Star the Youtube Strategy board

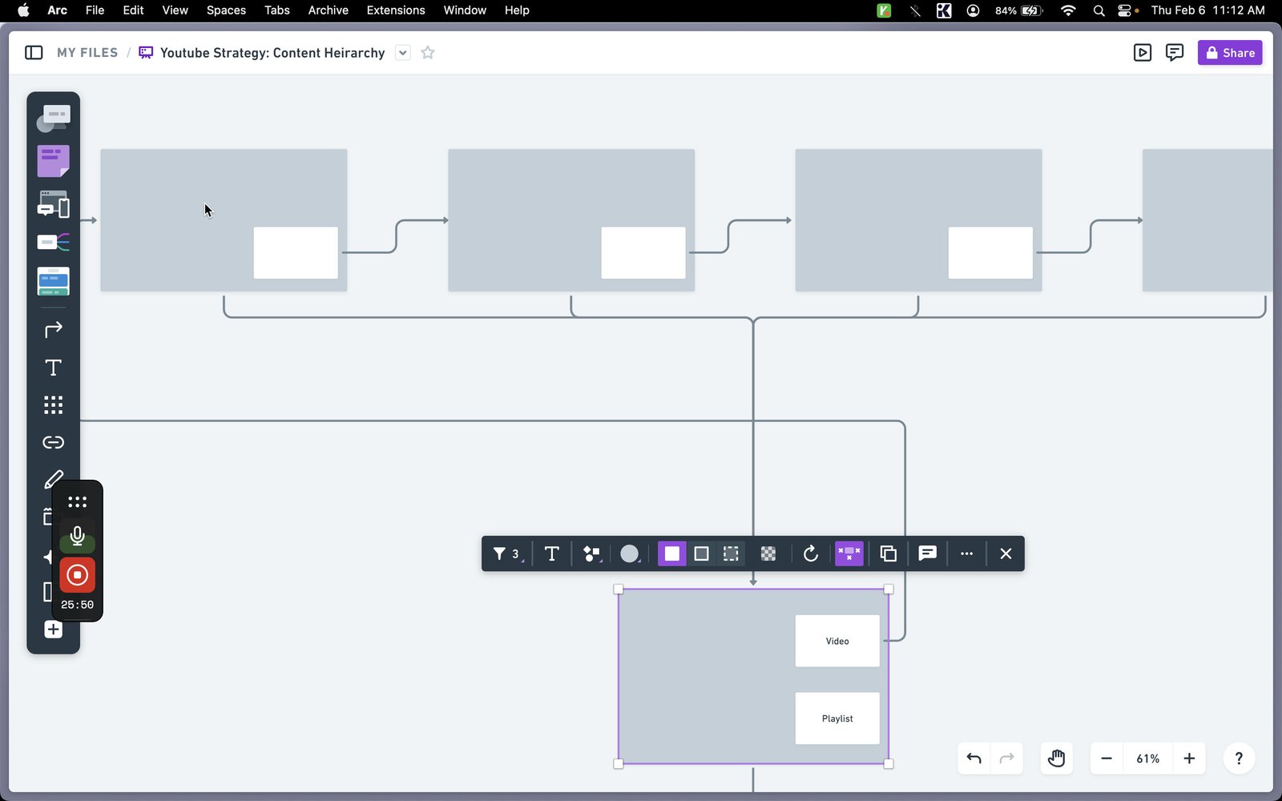[428, 53]
